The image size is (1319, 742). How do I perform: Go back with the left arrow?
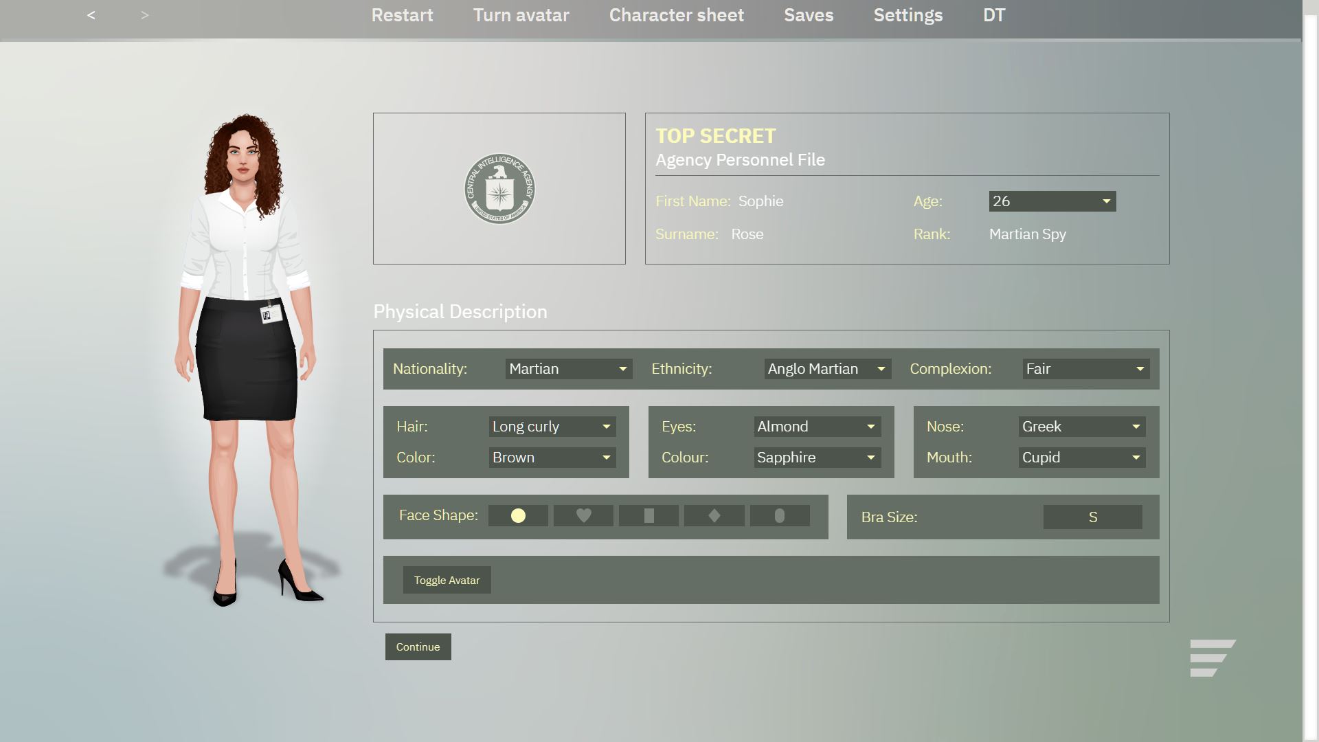pos(91,15)
